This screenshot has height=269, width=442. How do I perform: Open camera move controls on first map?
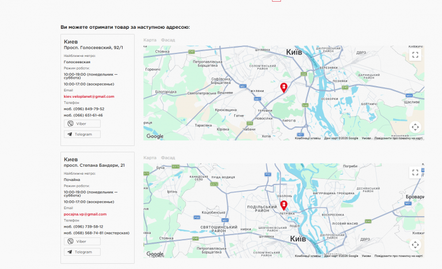[x=415, y=128]
